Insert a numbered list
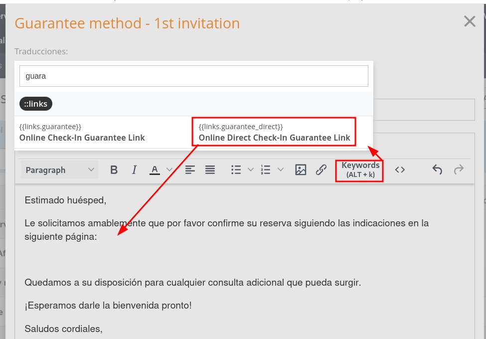The image size is (486, 339). pos(266,170)
